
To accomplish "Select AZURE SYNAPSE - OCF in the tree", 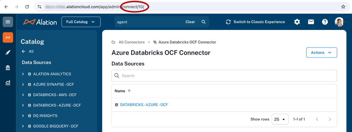I will pos(53,84).
